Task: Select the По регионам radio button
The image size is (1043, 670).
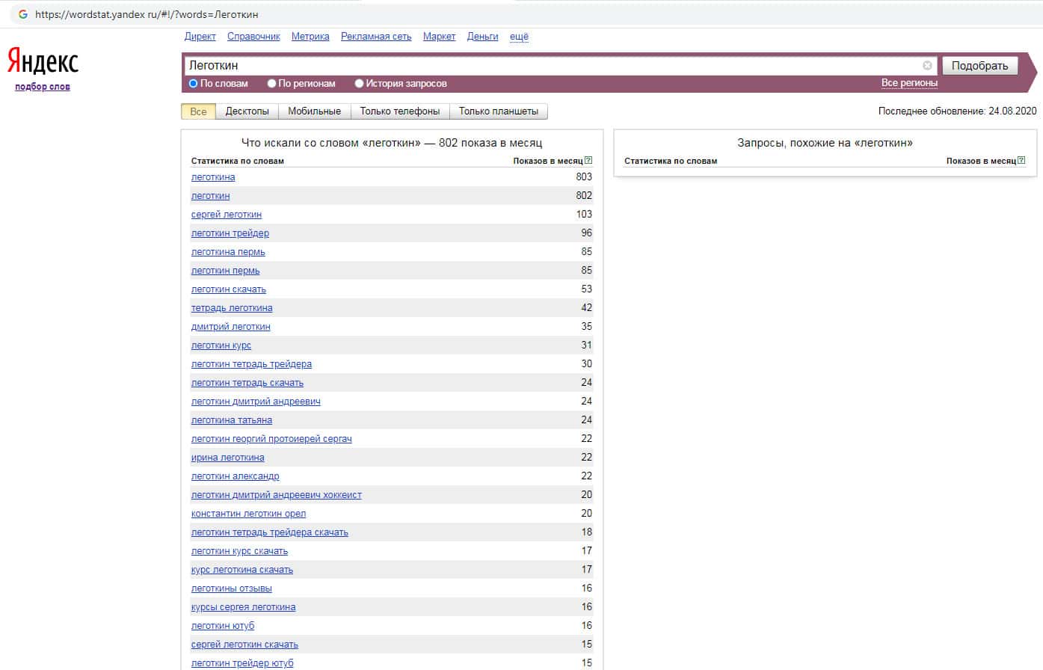Action: pyautogui.click(x=272, y=84)
